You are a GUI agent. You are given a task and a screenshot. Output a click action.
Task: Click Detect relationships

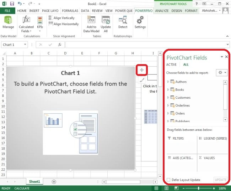pos(123,22)
